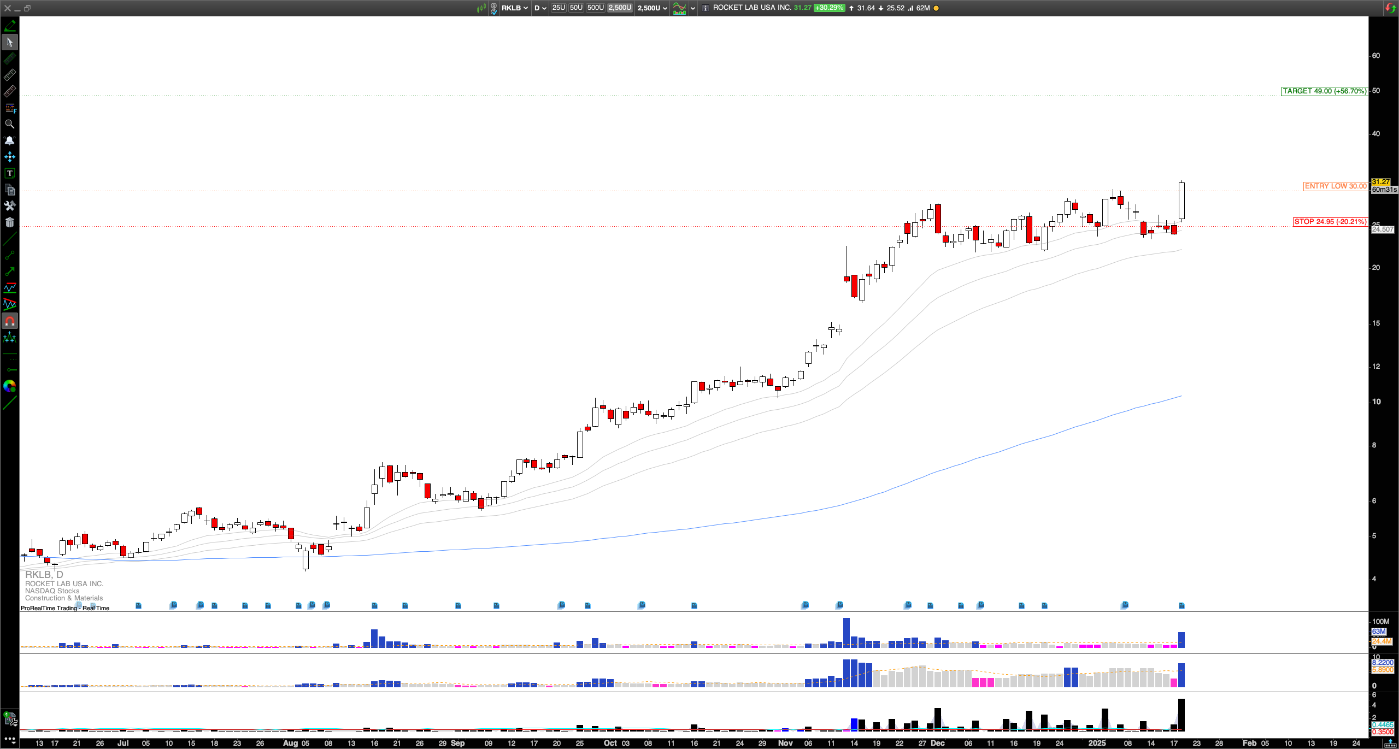Click the 2025 label on time axis

[x=1097, y=743]
